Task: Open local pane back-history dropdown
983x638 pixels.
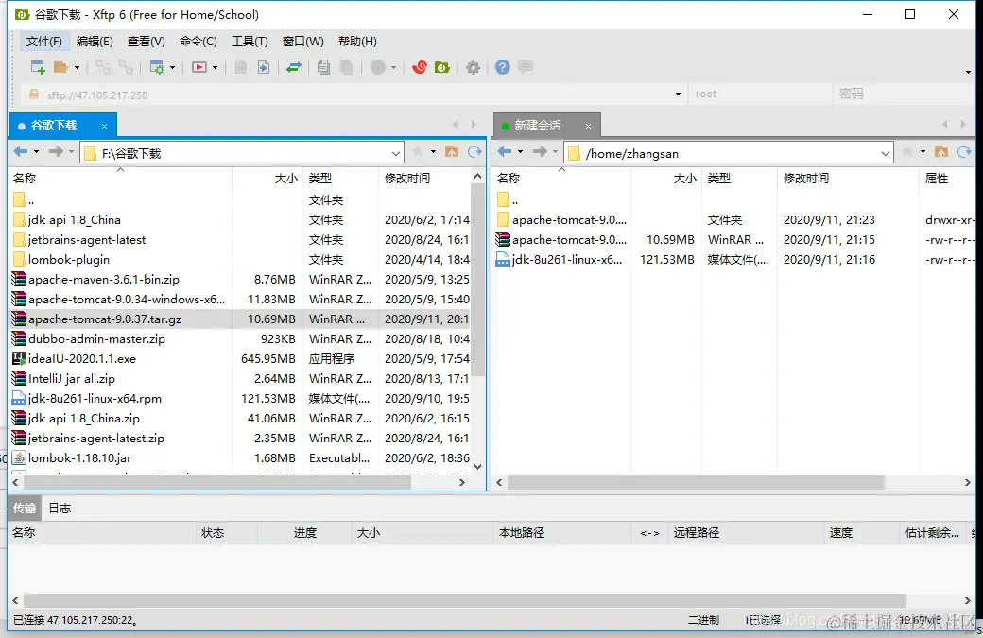Action: 36,151
